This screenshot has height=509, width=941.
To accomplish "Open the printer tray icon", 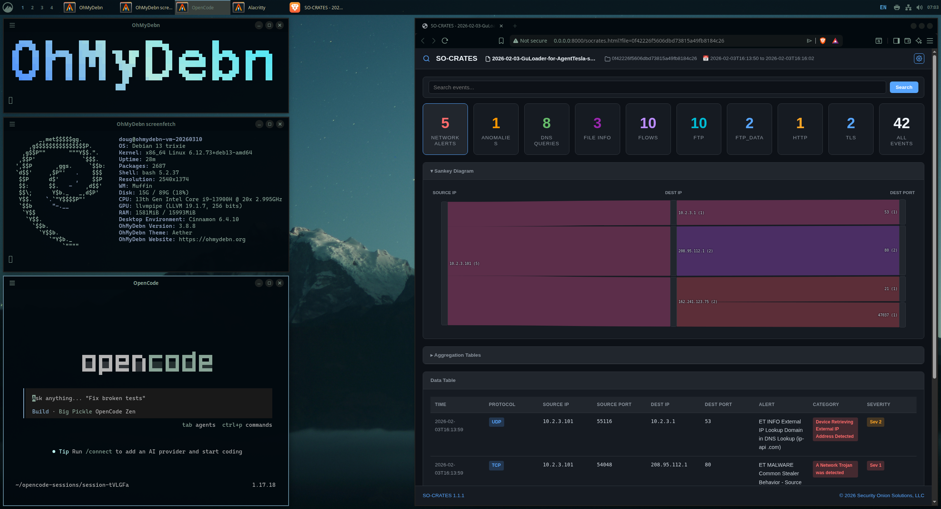I will pos(897,7).
